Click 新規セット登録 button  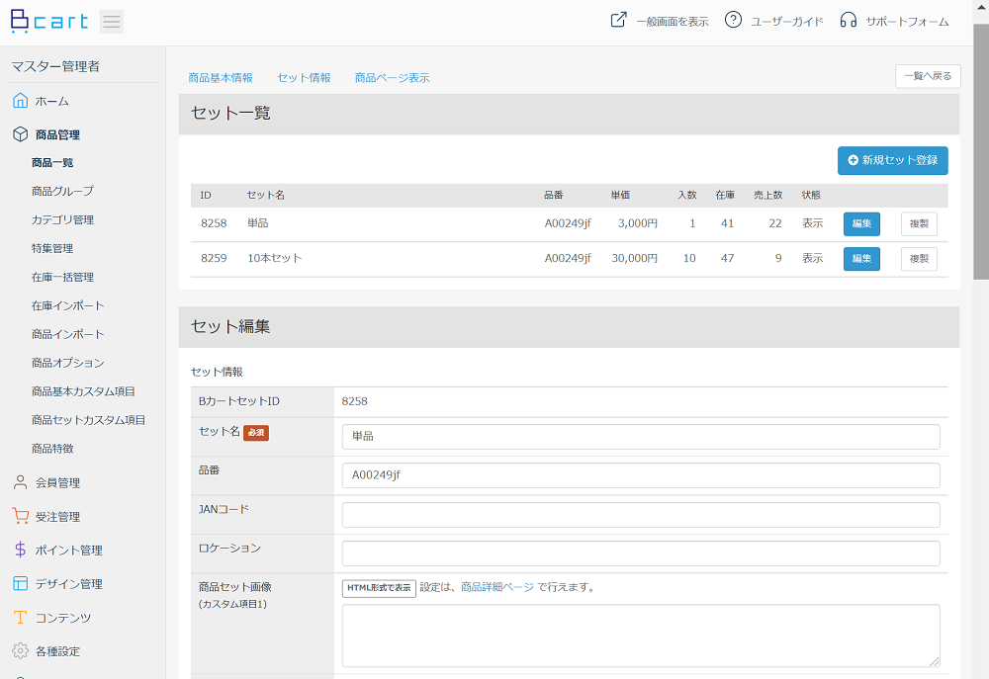coord(892,161)
